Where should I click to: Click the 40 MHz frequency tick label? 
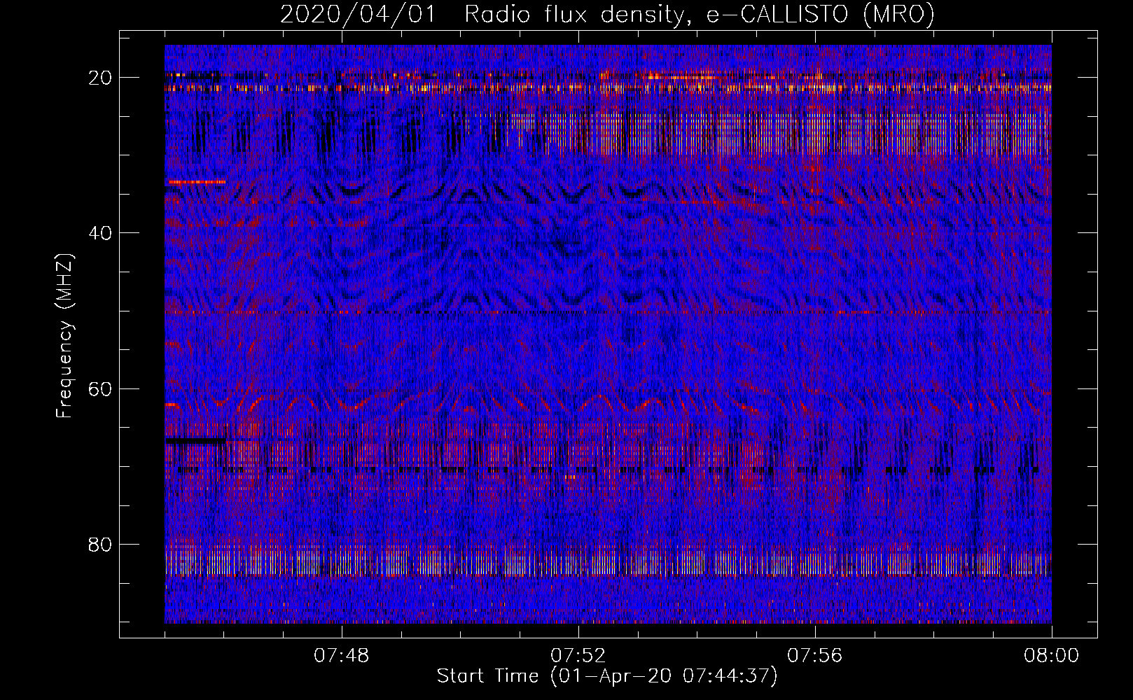100,233
